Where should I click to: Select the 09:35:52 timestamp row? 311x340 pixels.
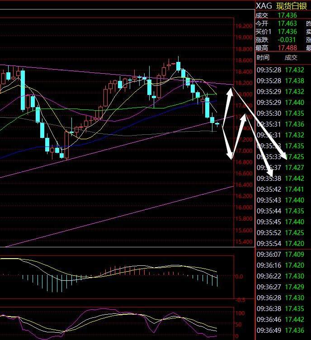[280, 233]
